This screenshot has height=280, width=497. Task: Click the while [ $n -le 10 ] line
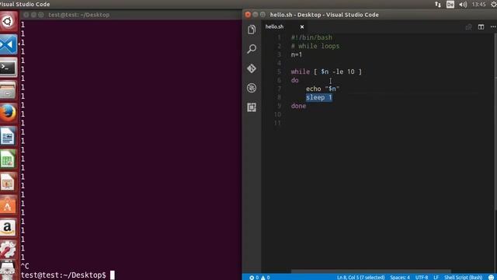pos(326,72)
